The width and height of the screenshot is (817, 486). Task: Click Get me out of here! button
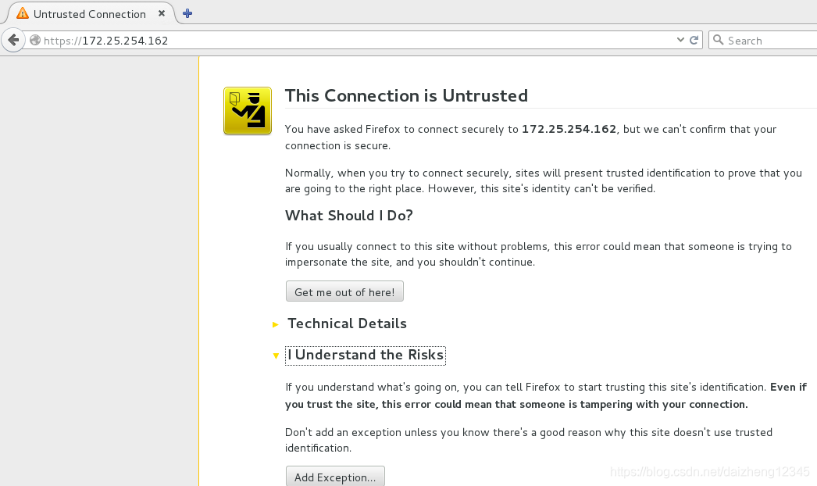pyautogui.click(x=344, y=291)
